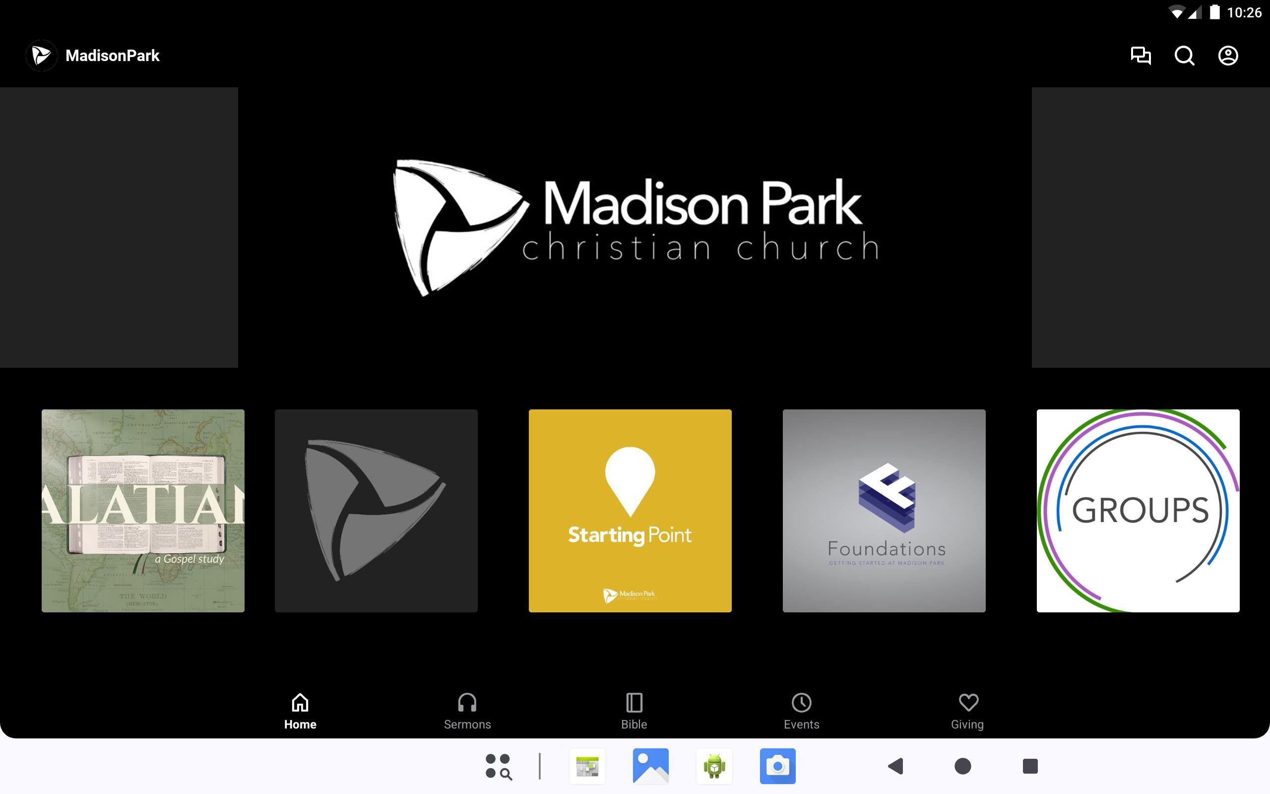This screenshot has width=1270, height=794.
Task: Open the user profile icon
Action: (x=1227, y=56)
